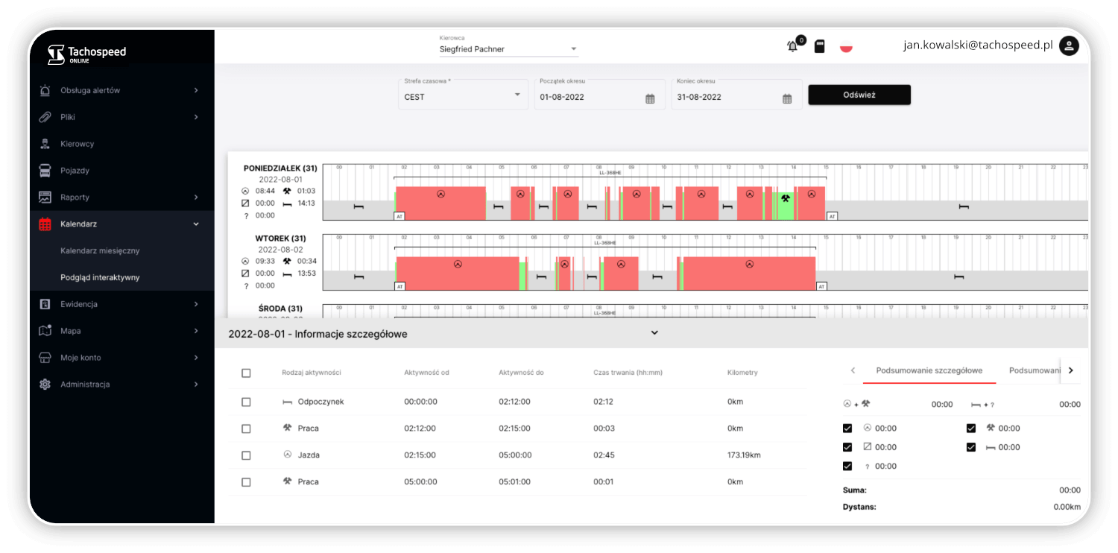Open notifications bell in top bar
Viewport: 1118px width, 553px height.
(x=792, y=46)
